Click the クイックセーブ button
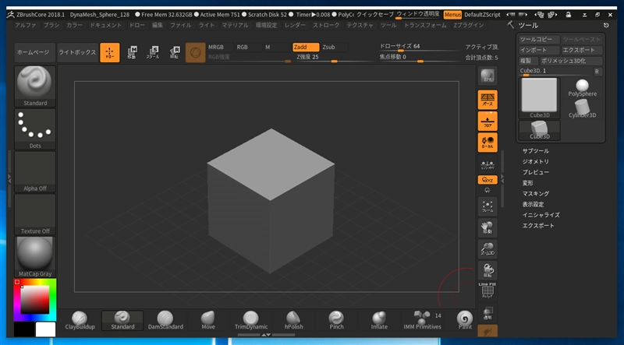Viewport: 624px width, 345px height. point(374,14)
